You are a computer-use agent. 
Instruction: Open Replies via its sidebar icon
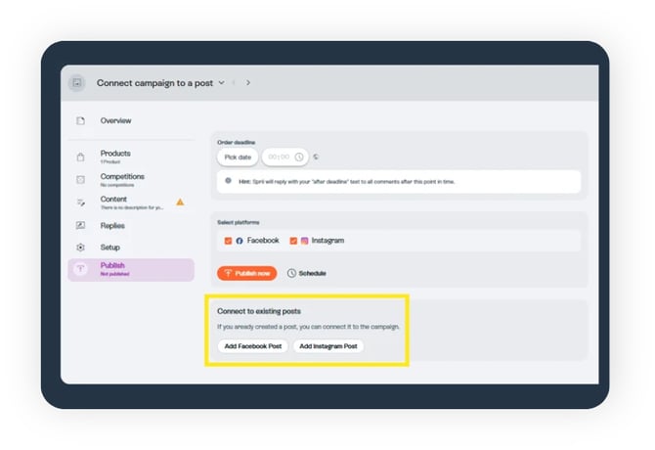click(x=80, y=226)
